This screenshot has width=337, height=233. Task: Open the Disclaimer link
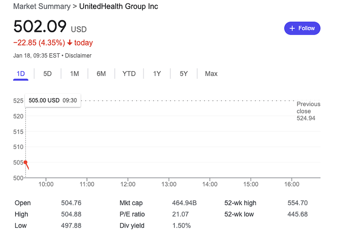pyautogui.click(x=79, y=56)
